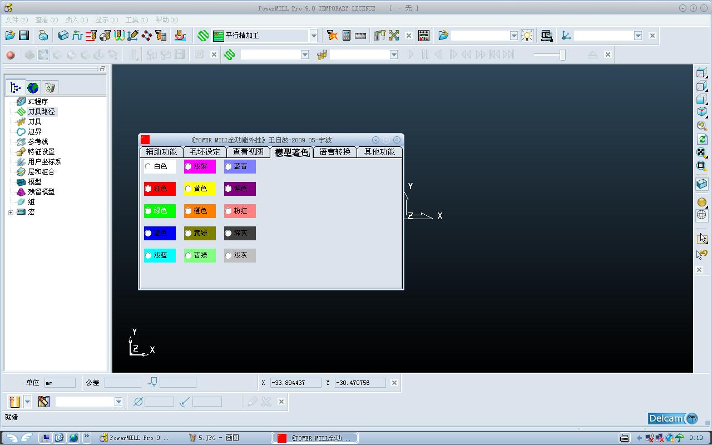Open the Rapid Move Heights icon

(91, 36)
